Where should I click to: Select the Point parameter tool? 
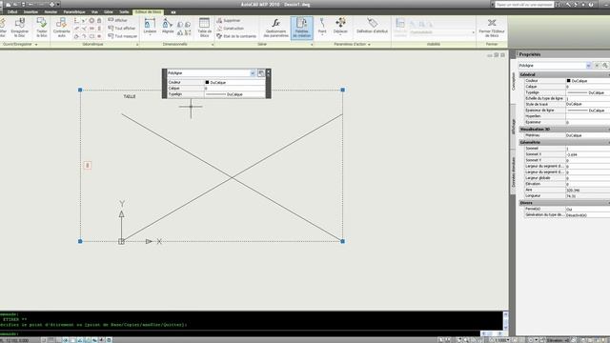pos(322,26)
